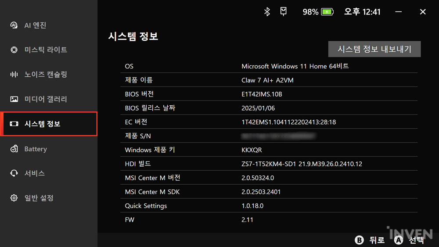Image resolution: width=439 pixels, height=247 pixels.
Task: Open 미디어 갤러리 section
Action: [49, 99]
